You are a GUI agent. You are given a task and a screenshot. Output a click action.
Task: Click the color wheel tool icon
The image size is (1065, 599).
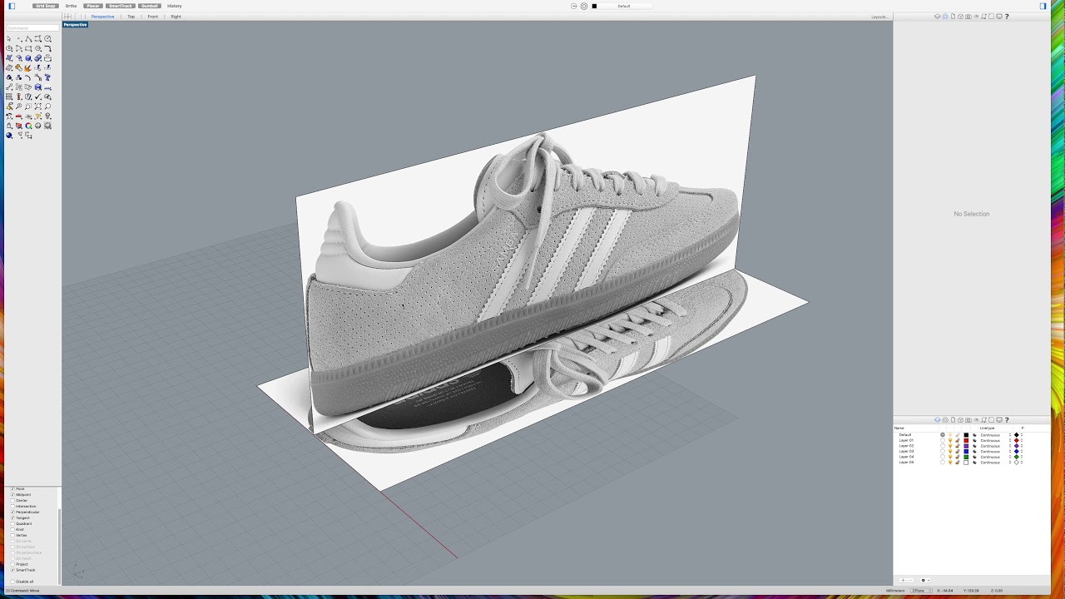point(28,126)
